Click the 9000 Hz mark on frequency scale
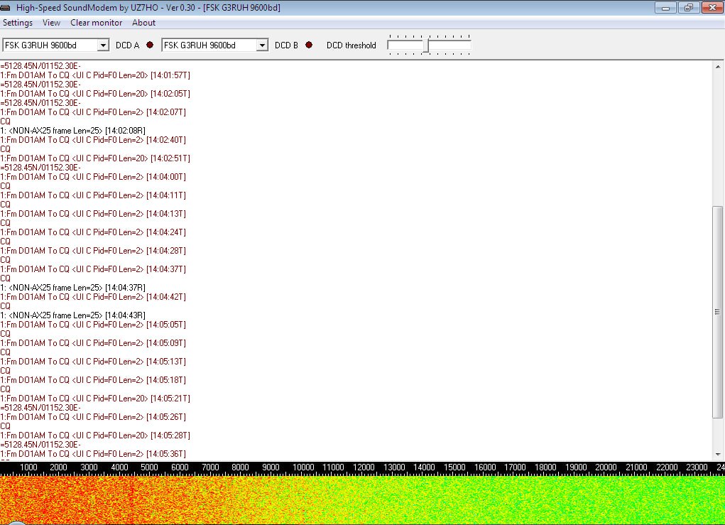 pos(271,467)
